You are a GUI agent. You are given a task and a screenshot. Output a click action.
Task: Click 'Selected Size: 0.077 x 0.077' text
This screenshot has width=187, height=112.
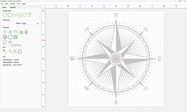[x=12, y=65]
